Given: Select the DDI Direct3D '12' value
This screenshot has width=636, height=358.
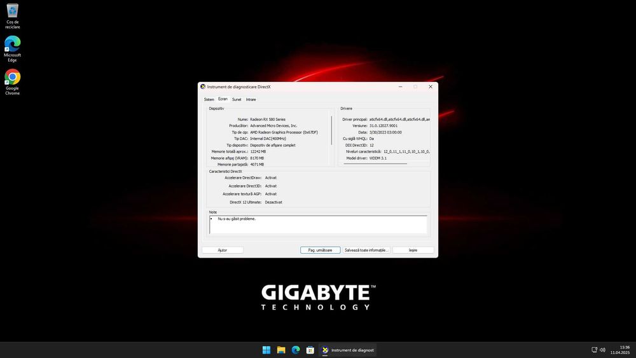Looking at the screenshot, I should (371, 145).
